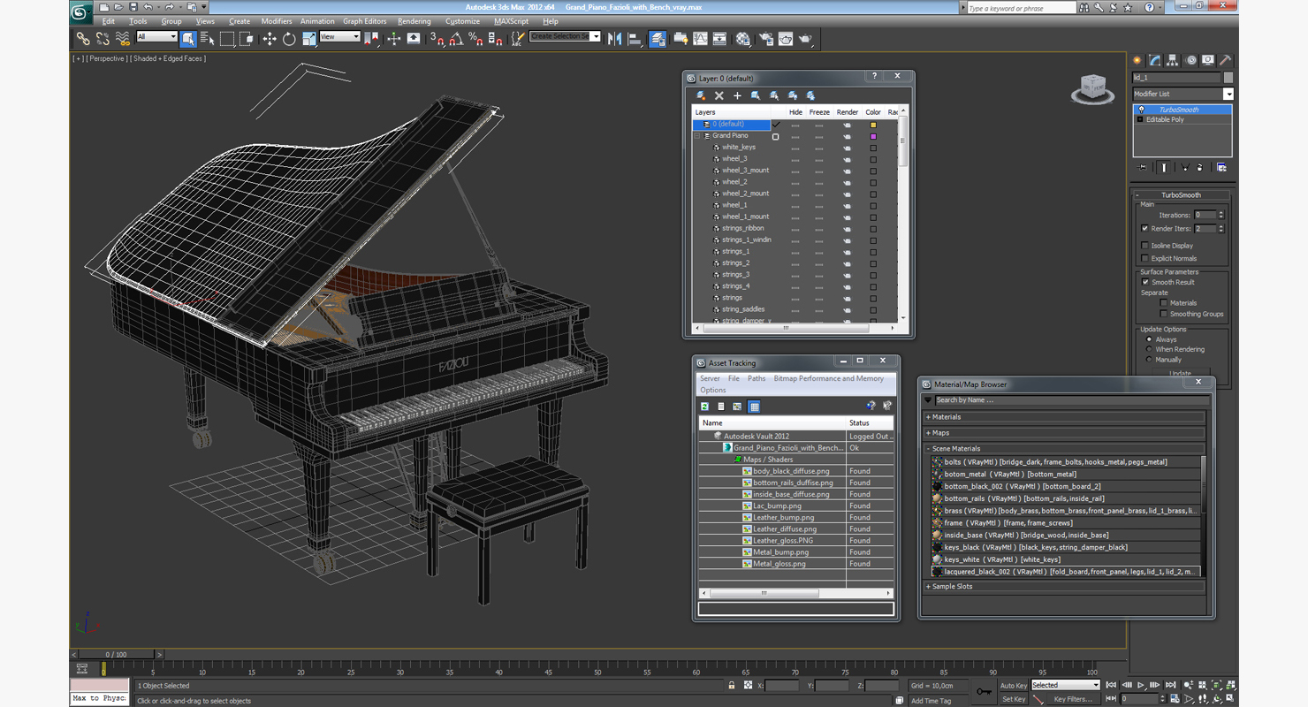1308x707 pixels.
Task: Choose the Select and Rotate tool
Action: [x=289, y=38]
